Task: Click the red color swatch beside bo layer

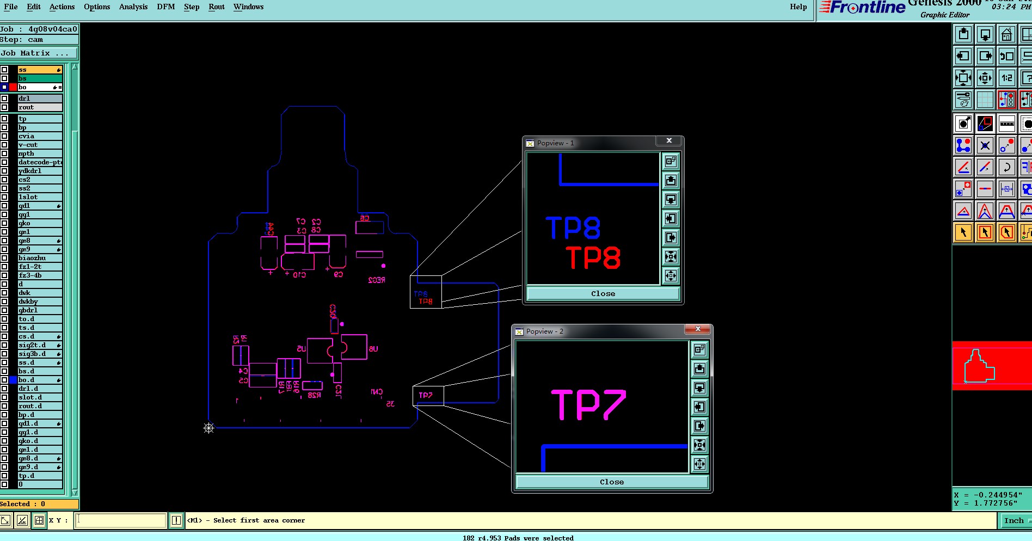Action: point(13,87)
